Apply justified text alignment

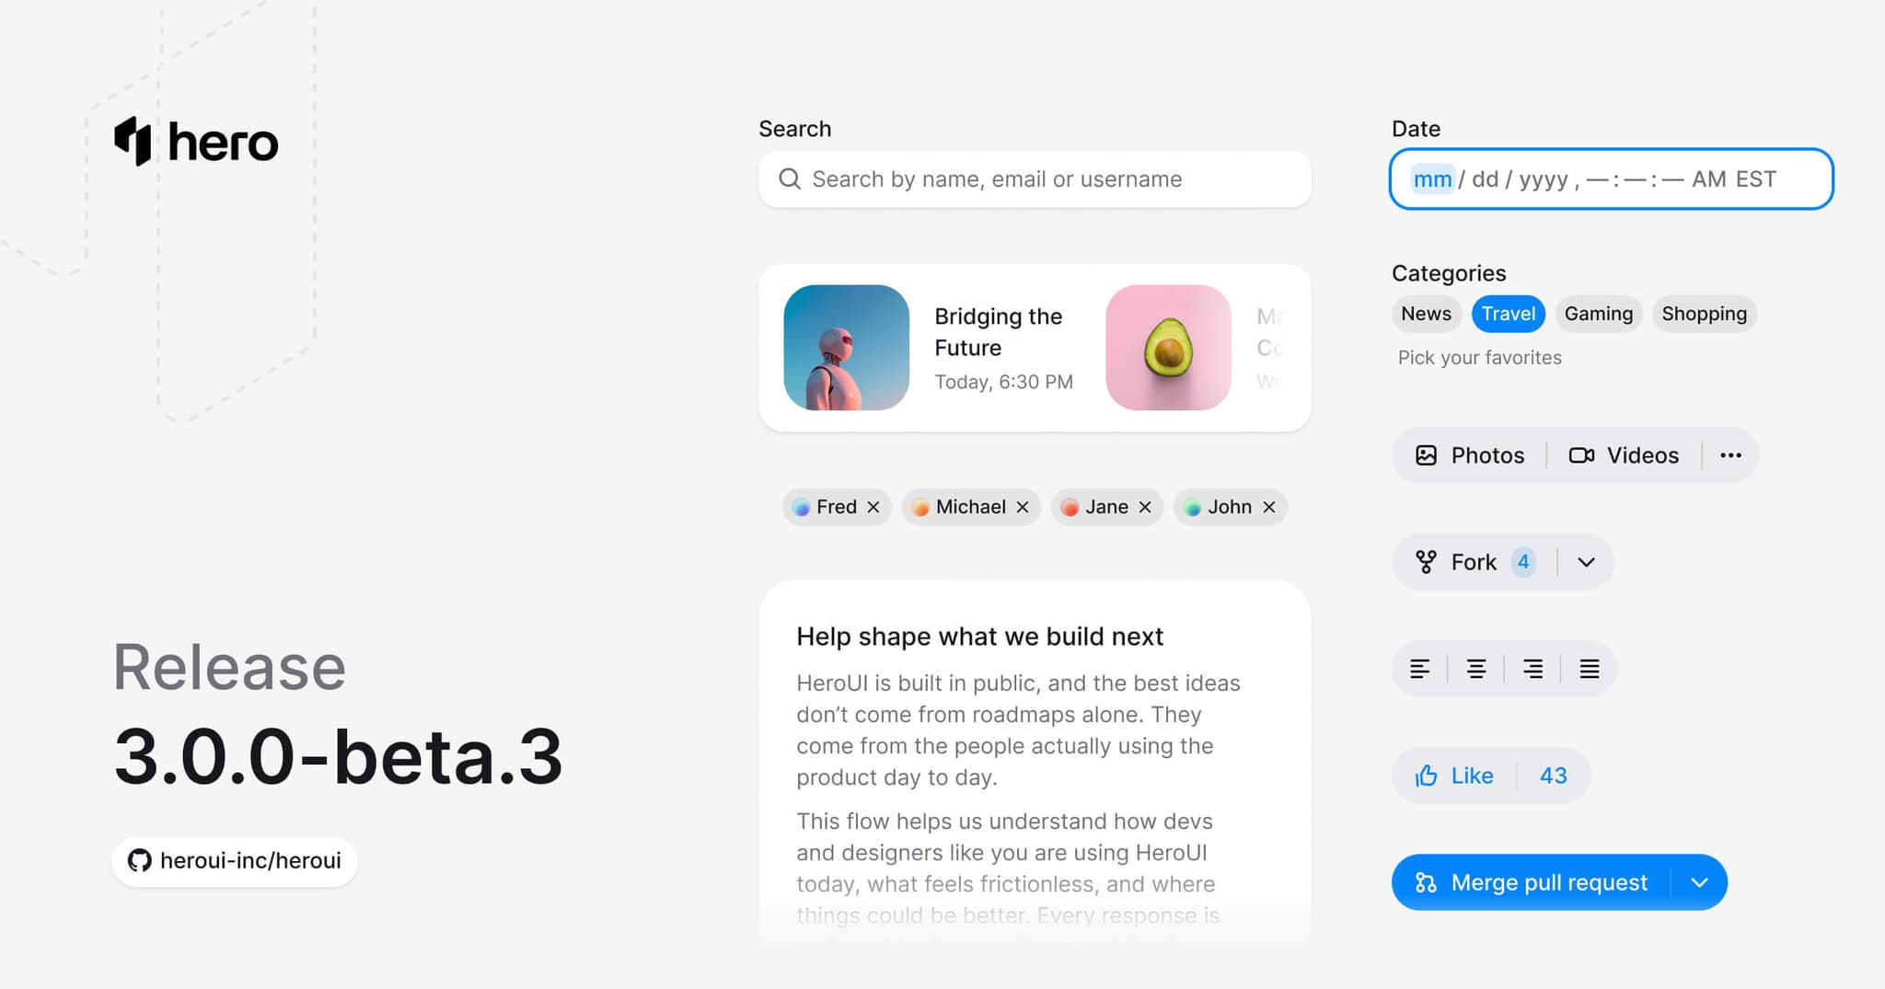pos(1590,668)
